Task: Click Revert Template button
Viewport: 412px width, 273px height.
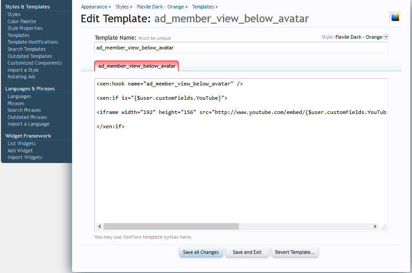Action: (x=295, y=252)
